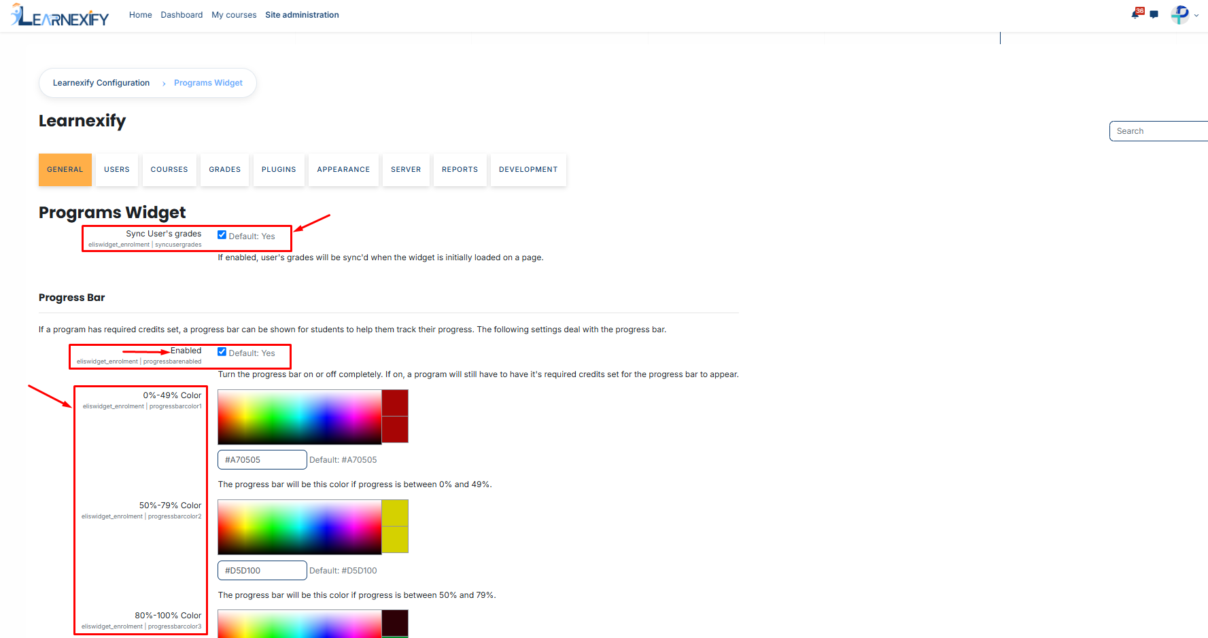Click the upper yellow swatch for 50%-79% color
Viewport: 1208px width, 638px height.
(395, 513)
